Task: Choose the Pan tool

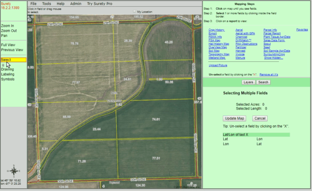Action: point(4,36)
